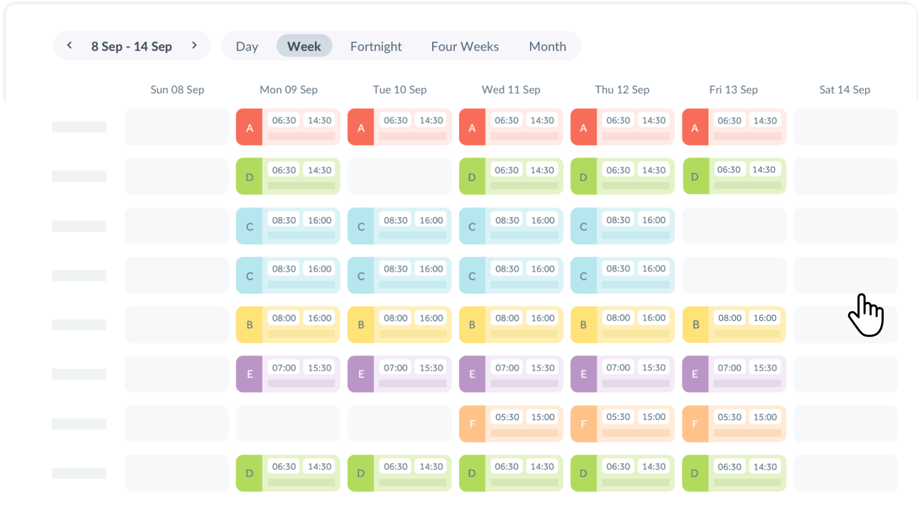This screenshot has width=922, height=524.
Task: Click the progress bar under Monday's E shift
Action: point(301,383)
